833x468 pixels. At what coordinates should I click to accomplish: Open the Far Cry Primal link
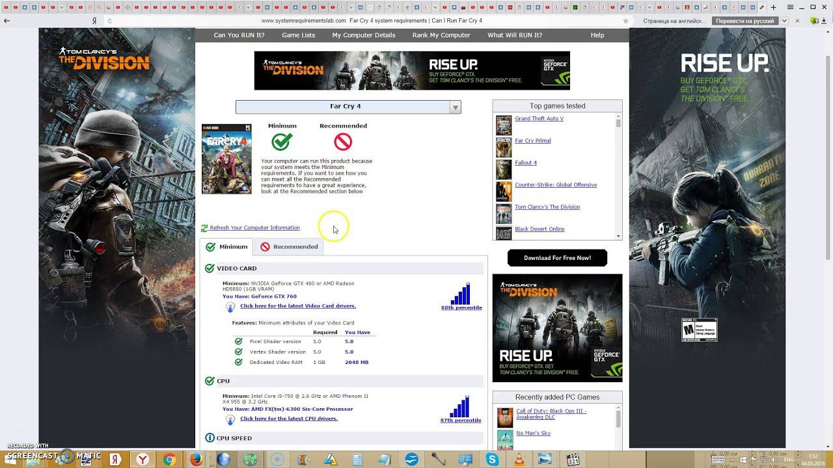[533, 141]
